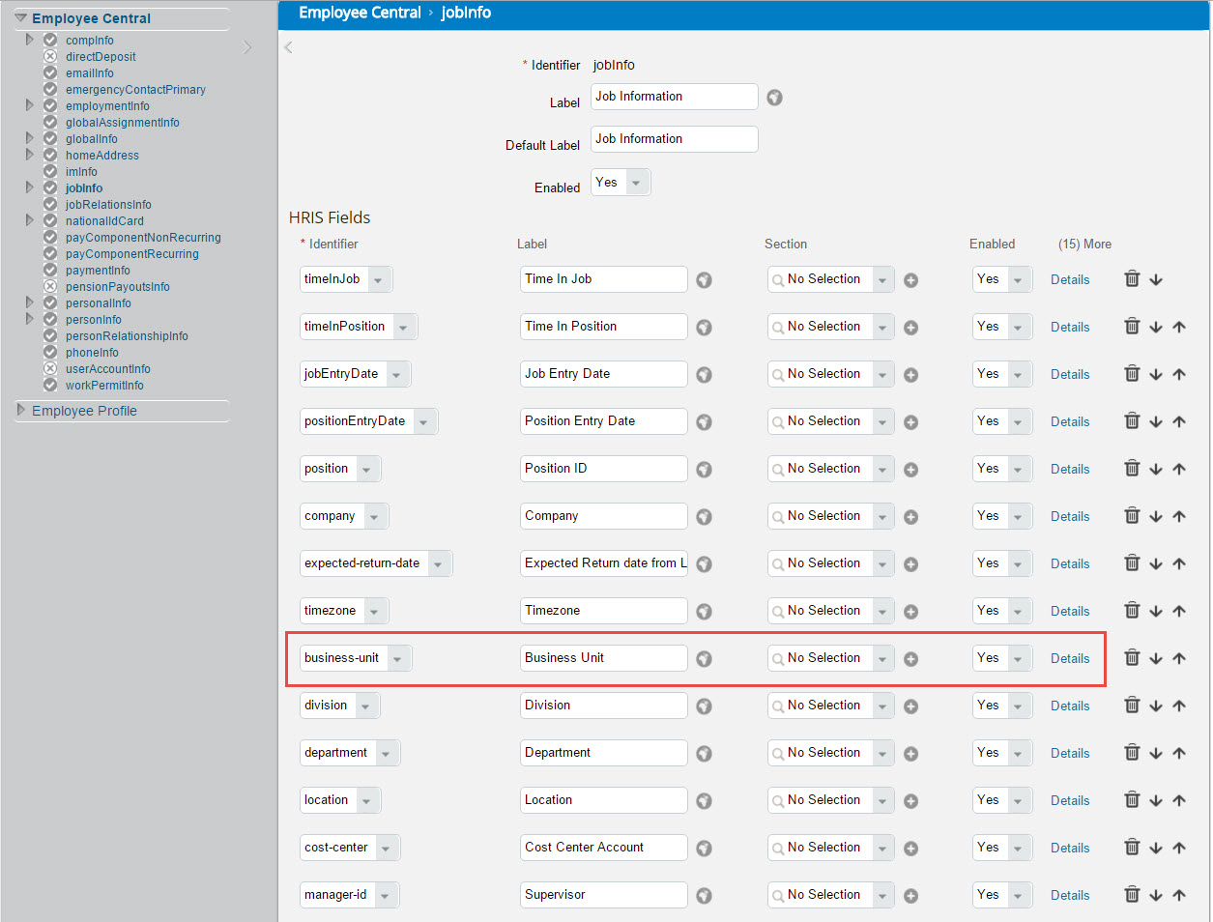Select nationalIdCard in the tree
The width and height of the screenshot is (1213, 922).
tap(104, 221)
